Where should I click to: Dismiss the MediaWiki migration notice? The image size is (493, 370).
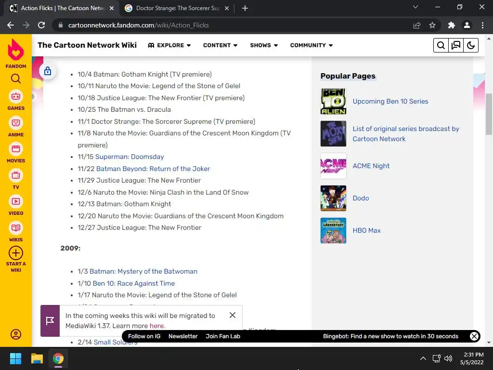(233, 315)
